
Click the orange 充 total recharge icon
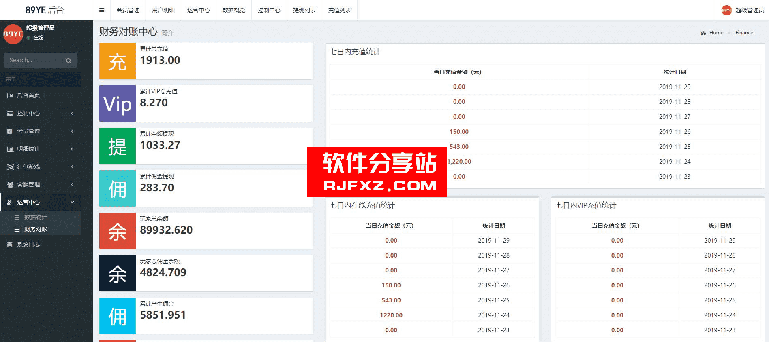(118, 61)
